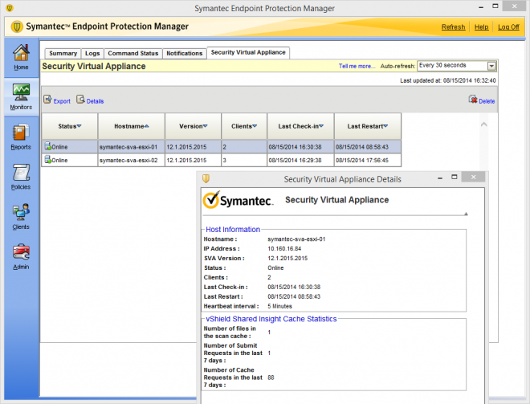The width and height of the screenshot is (530, 404).
Task: Close the Security Virtual Appliance Details window
Action: click(473, 177)
